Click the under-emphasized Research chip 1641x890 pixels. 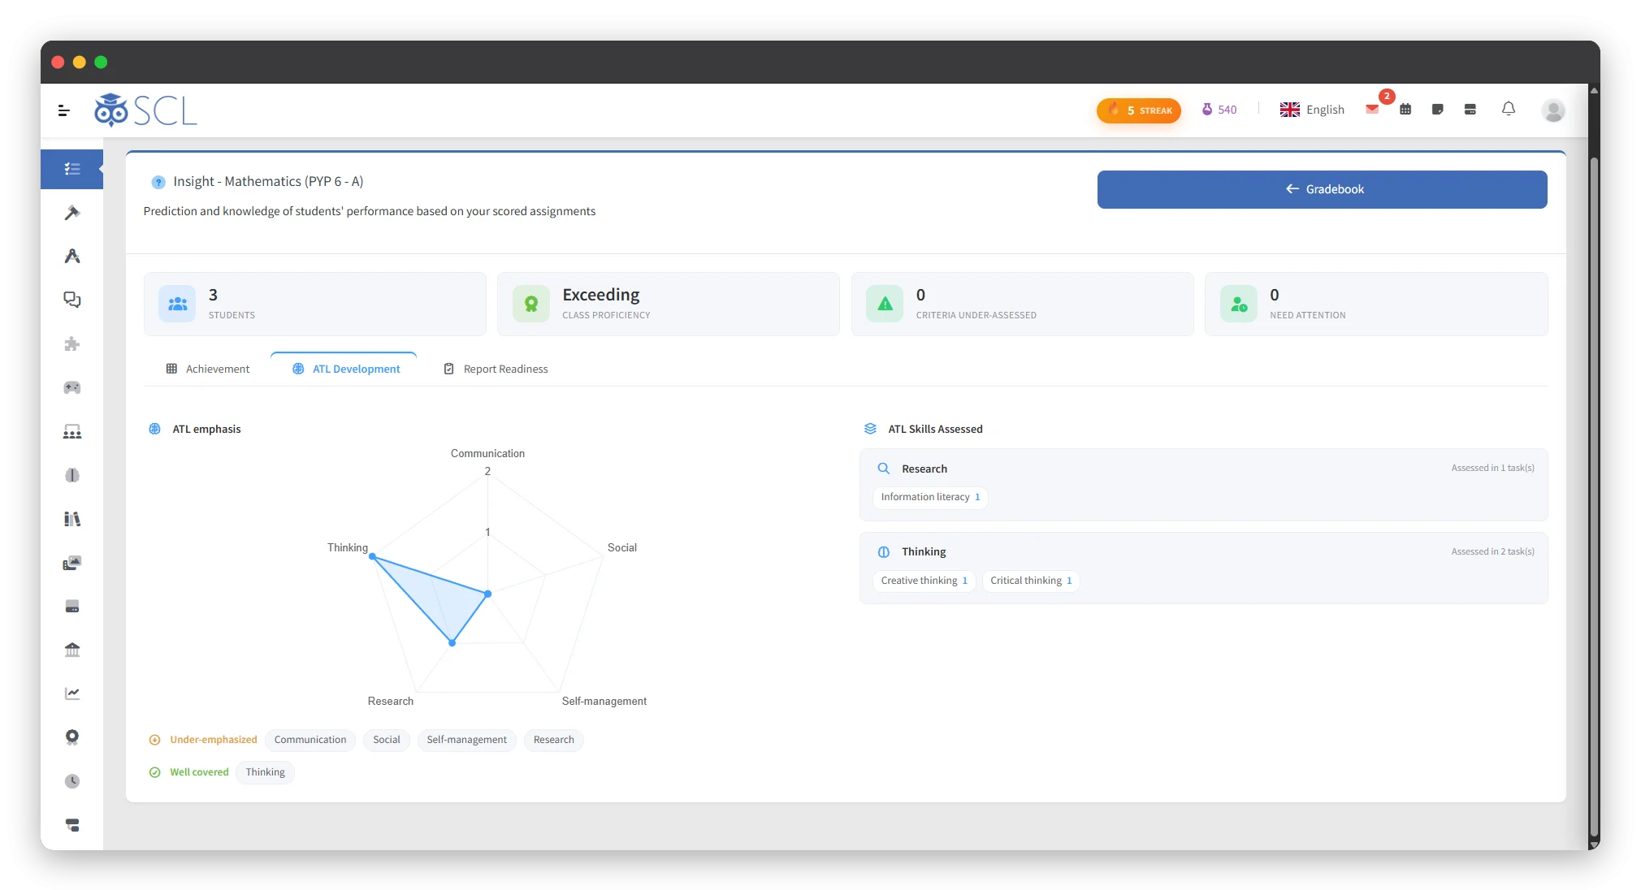pyautogui.click(x=554, y=740)
